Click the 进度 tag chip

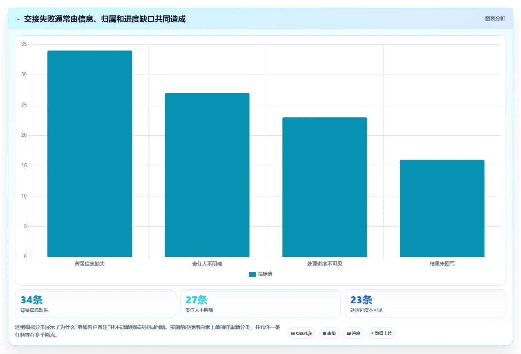pyautogui.click(x=354, y=333)
